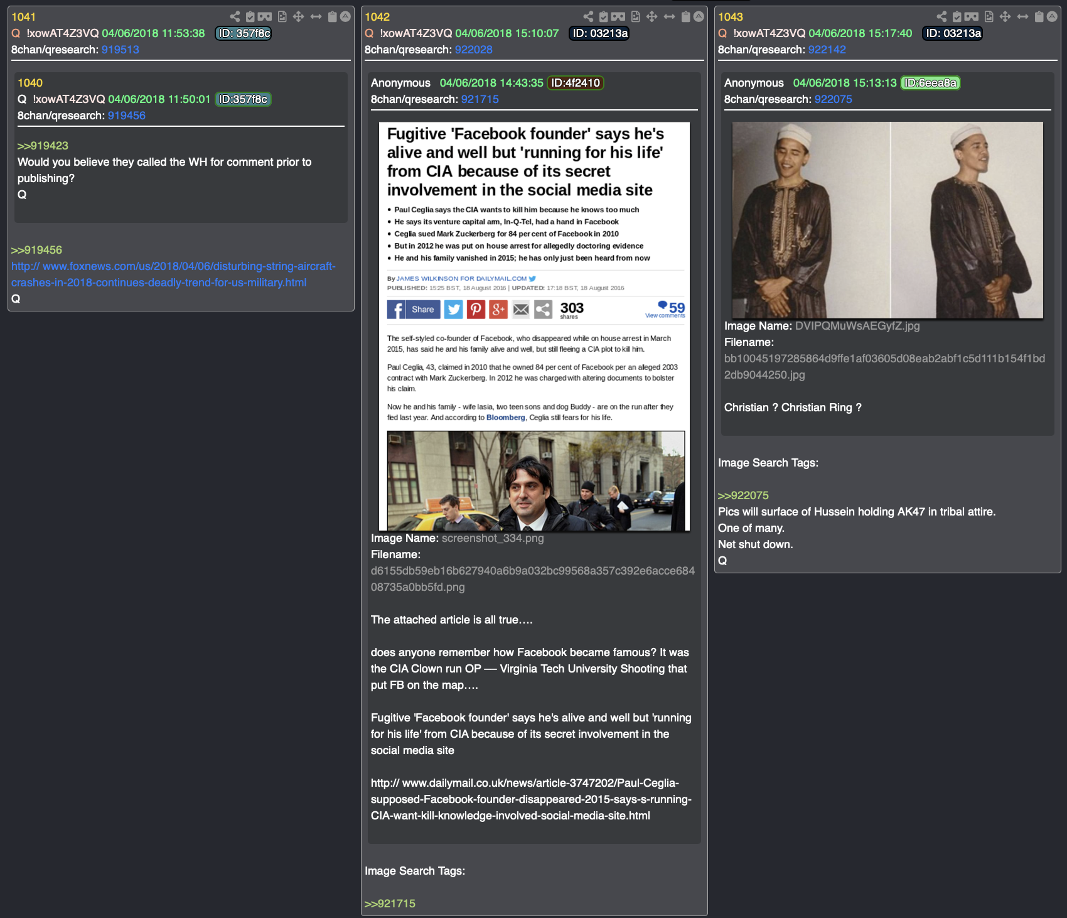Click the image file icon on post 1042

pyautogui.click(x=636, y=16)
